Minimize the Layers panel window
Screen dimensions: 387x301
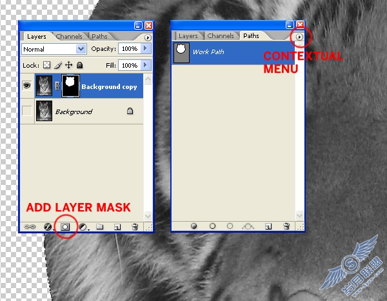(x=138, y=25)
